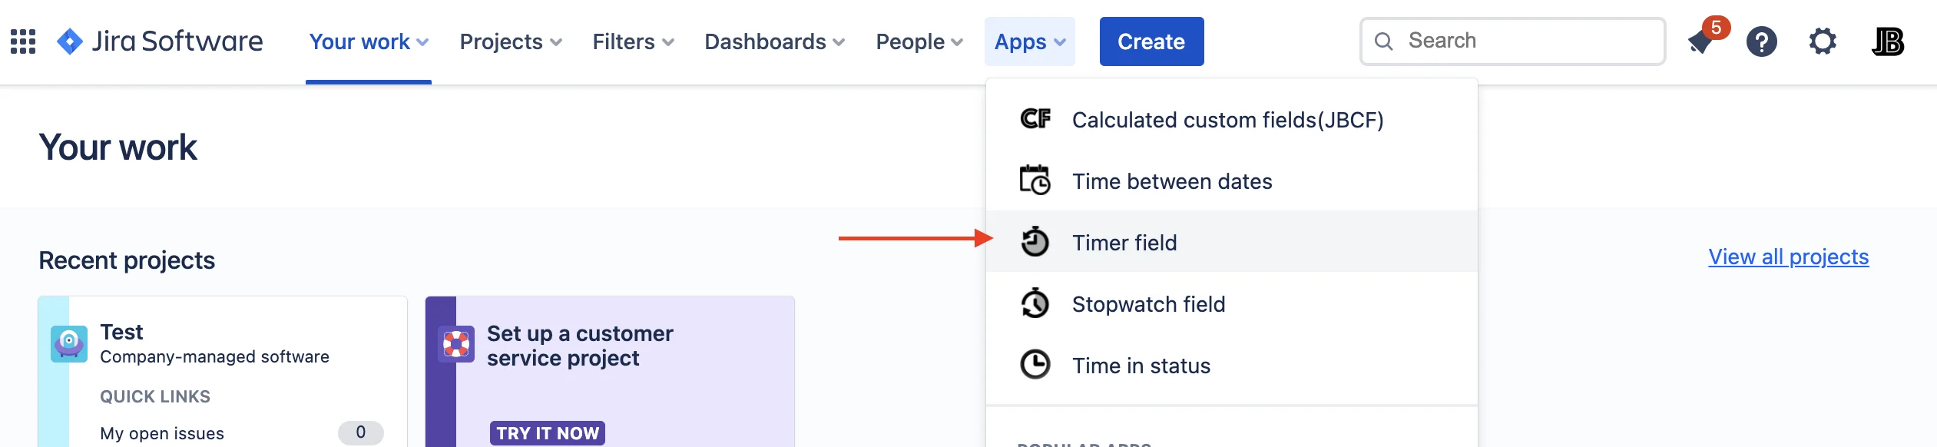Click the blue Create button
The width and height of the screenshot is (1937, 447).
1151,41
